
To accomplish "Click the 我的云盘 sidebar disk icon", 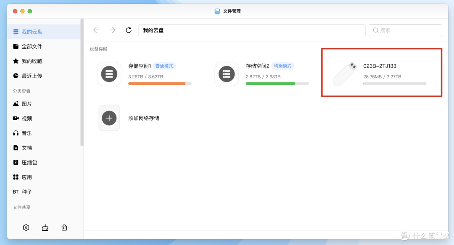I will pyautogui.click(x=16, y=32).
